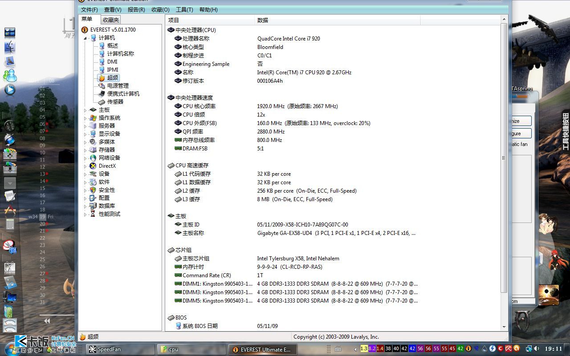570x356 pixels.
Task: Click the double left arrow under calendar
Action: click(47, 321)
